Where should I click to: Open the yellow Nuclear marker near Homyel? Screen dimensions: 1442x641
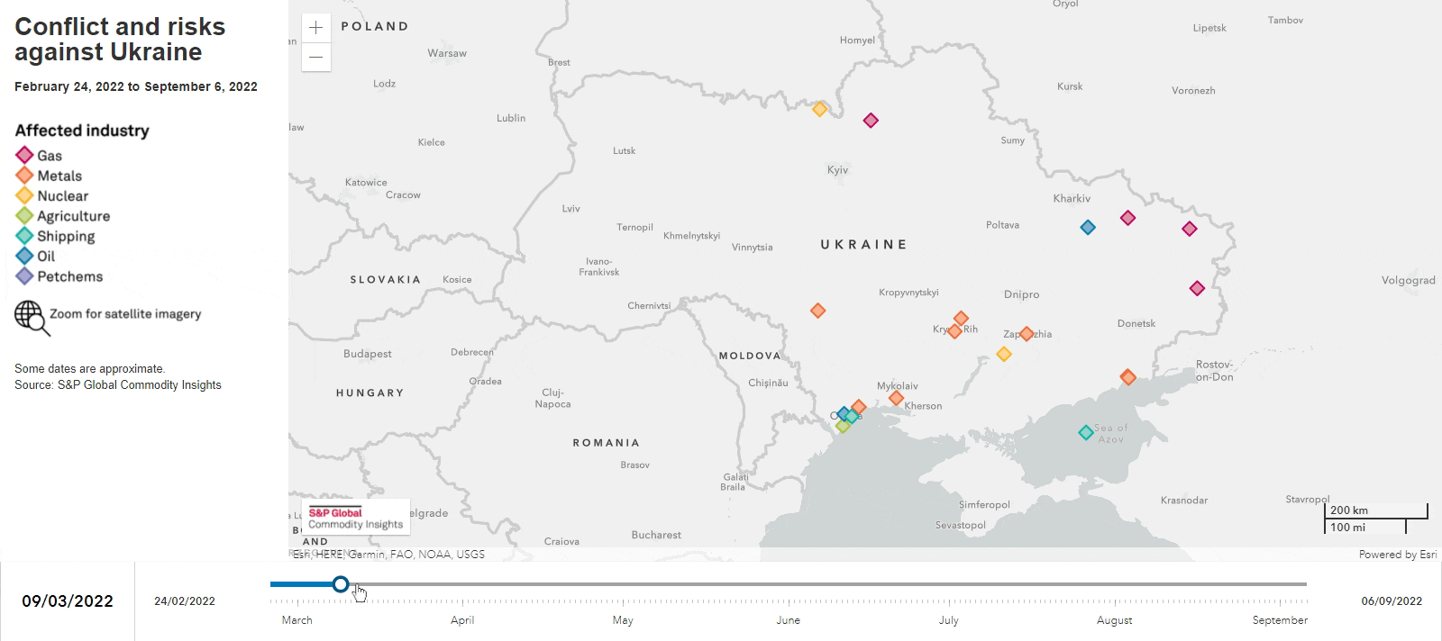point(819,109)
